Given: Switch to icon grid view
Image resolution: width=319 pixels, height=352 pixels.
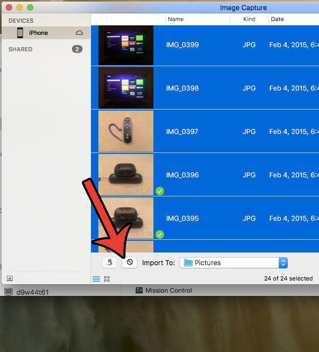Looking at the screenshot, I should point(107,279).
